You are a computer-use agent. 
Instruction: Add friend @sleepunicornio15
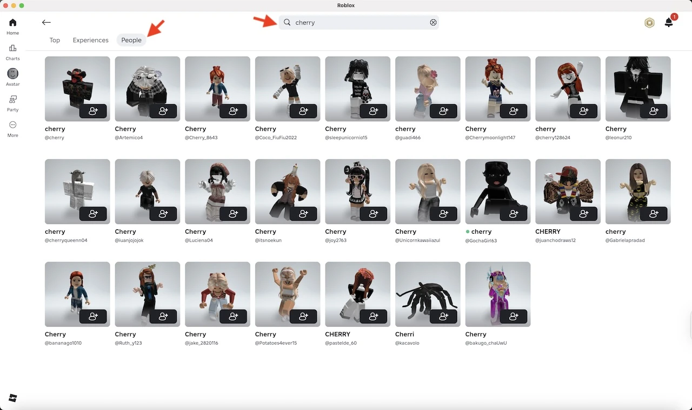click(x=374, y=111)
